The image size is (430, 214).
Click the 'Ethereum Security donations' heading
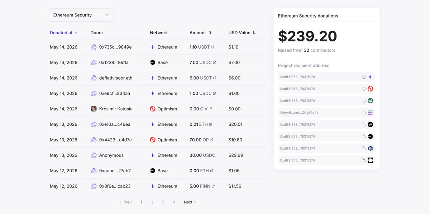[308, 16]
